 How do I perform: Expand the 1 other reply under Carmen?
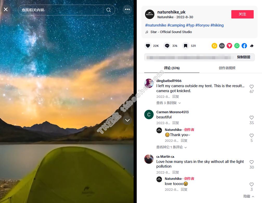click(x=172, y=147)
